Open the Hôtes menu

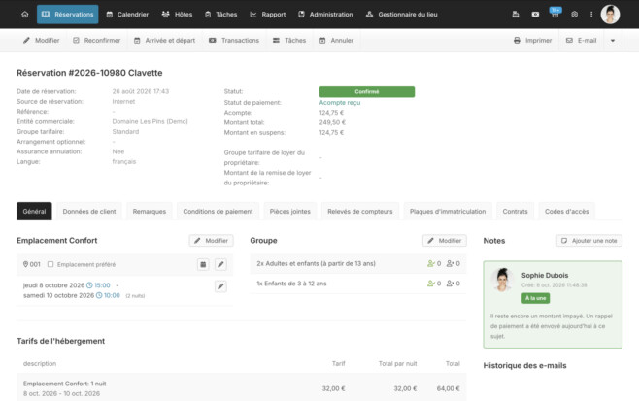point(178,15)
